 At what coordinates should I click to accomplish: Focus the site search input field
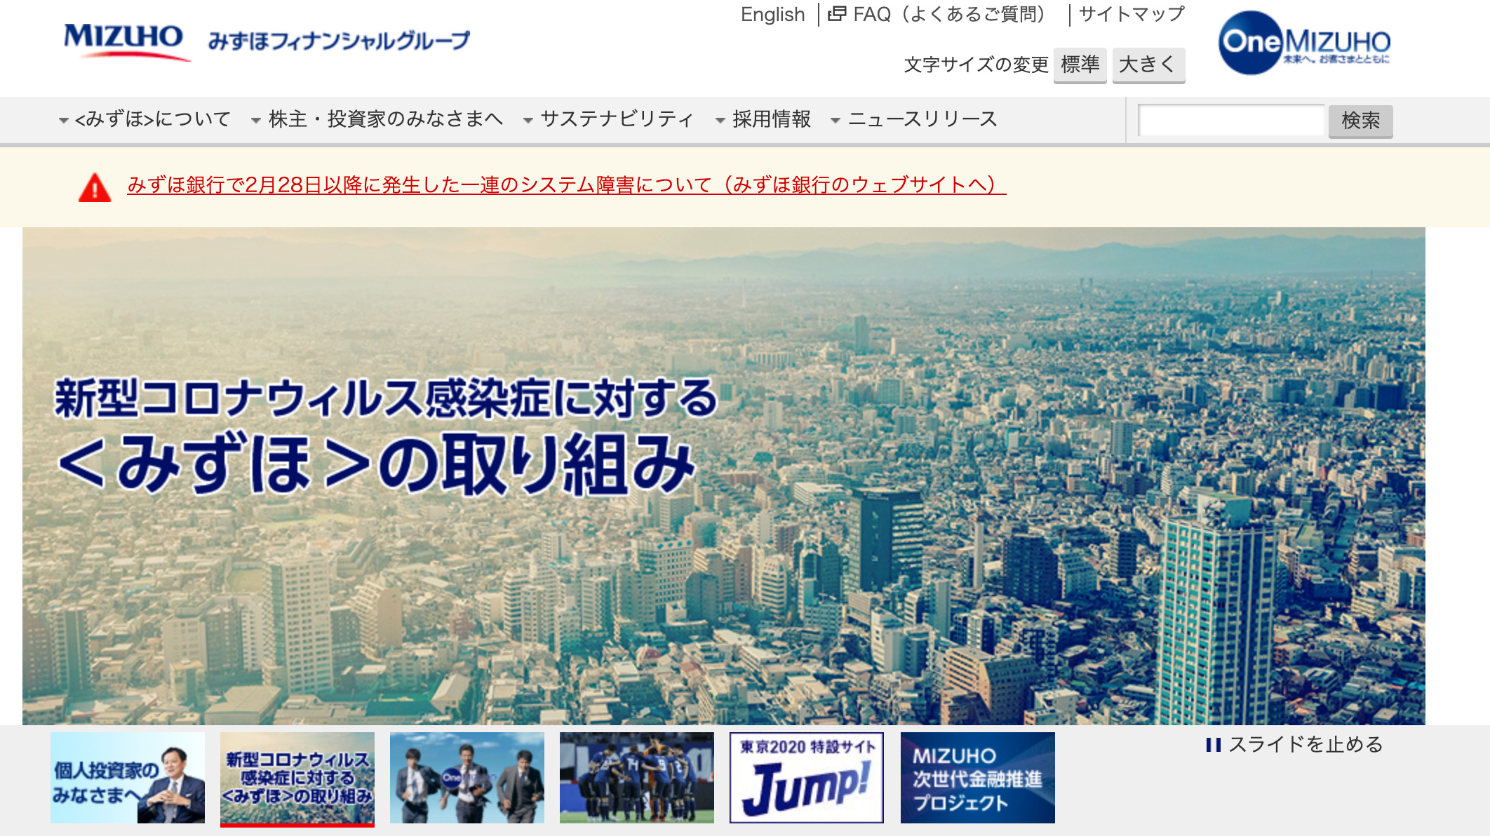coord(1231,121)
